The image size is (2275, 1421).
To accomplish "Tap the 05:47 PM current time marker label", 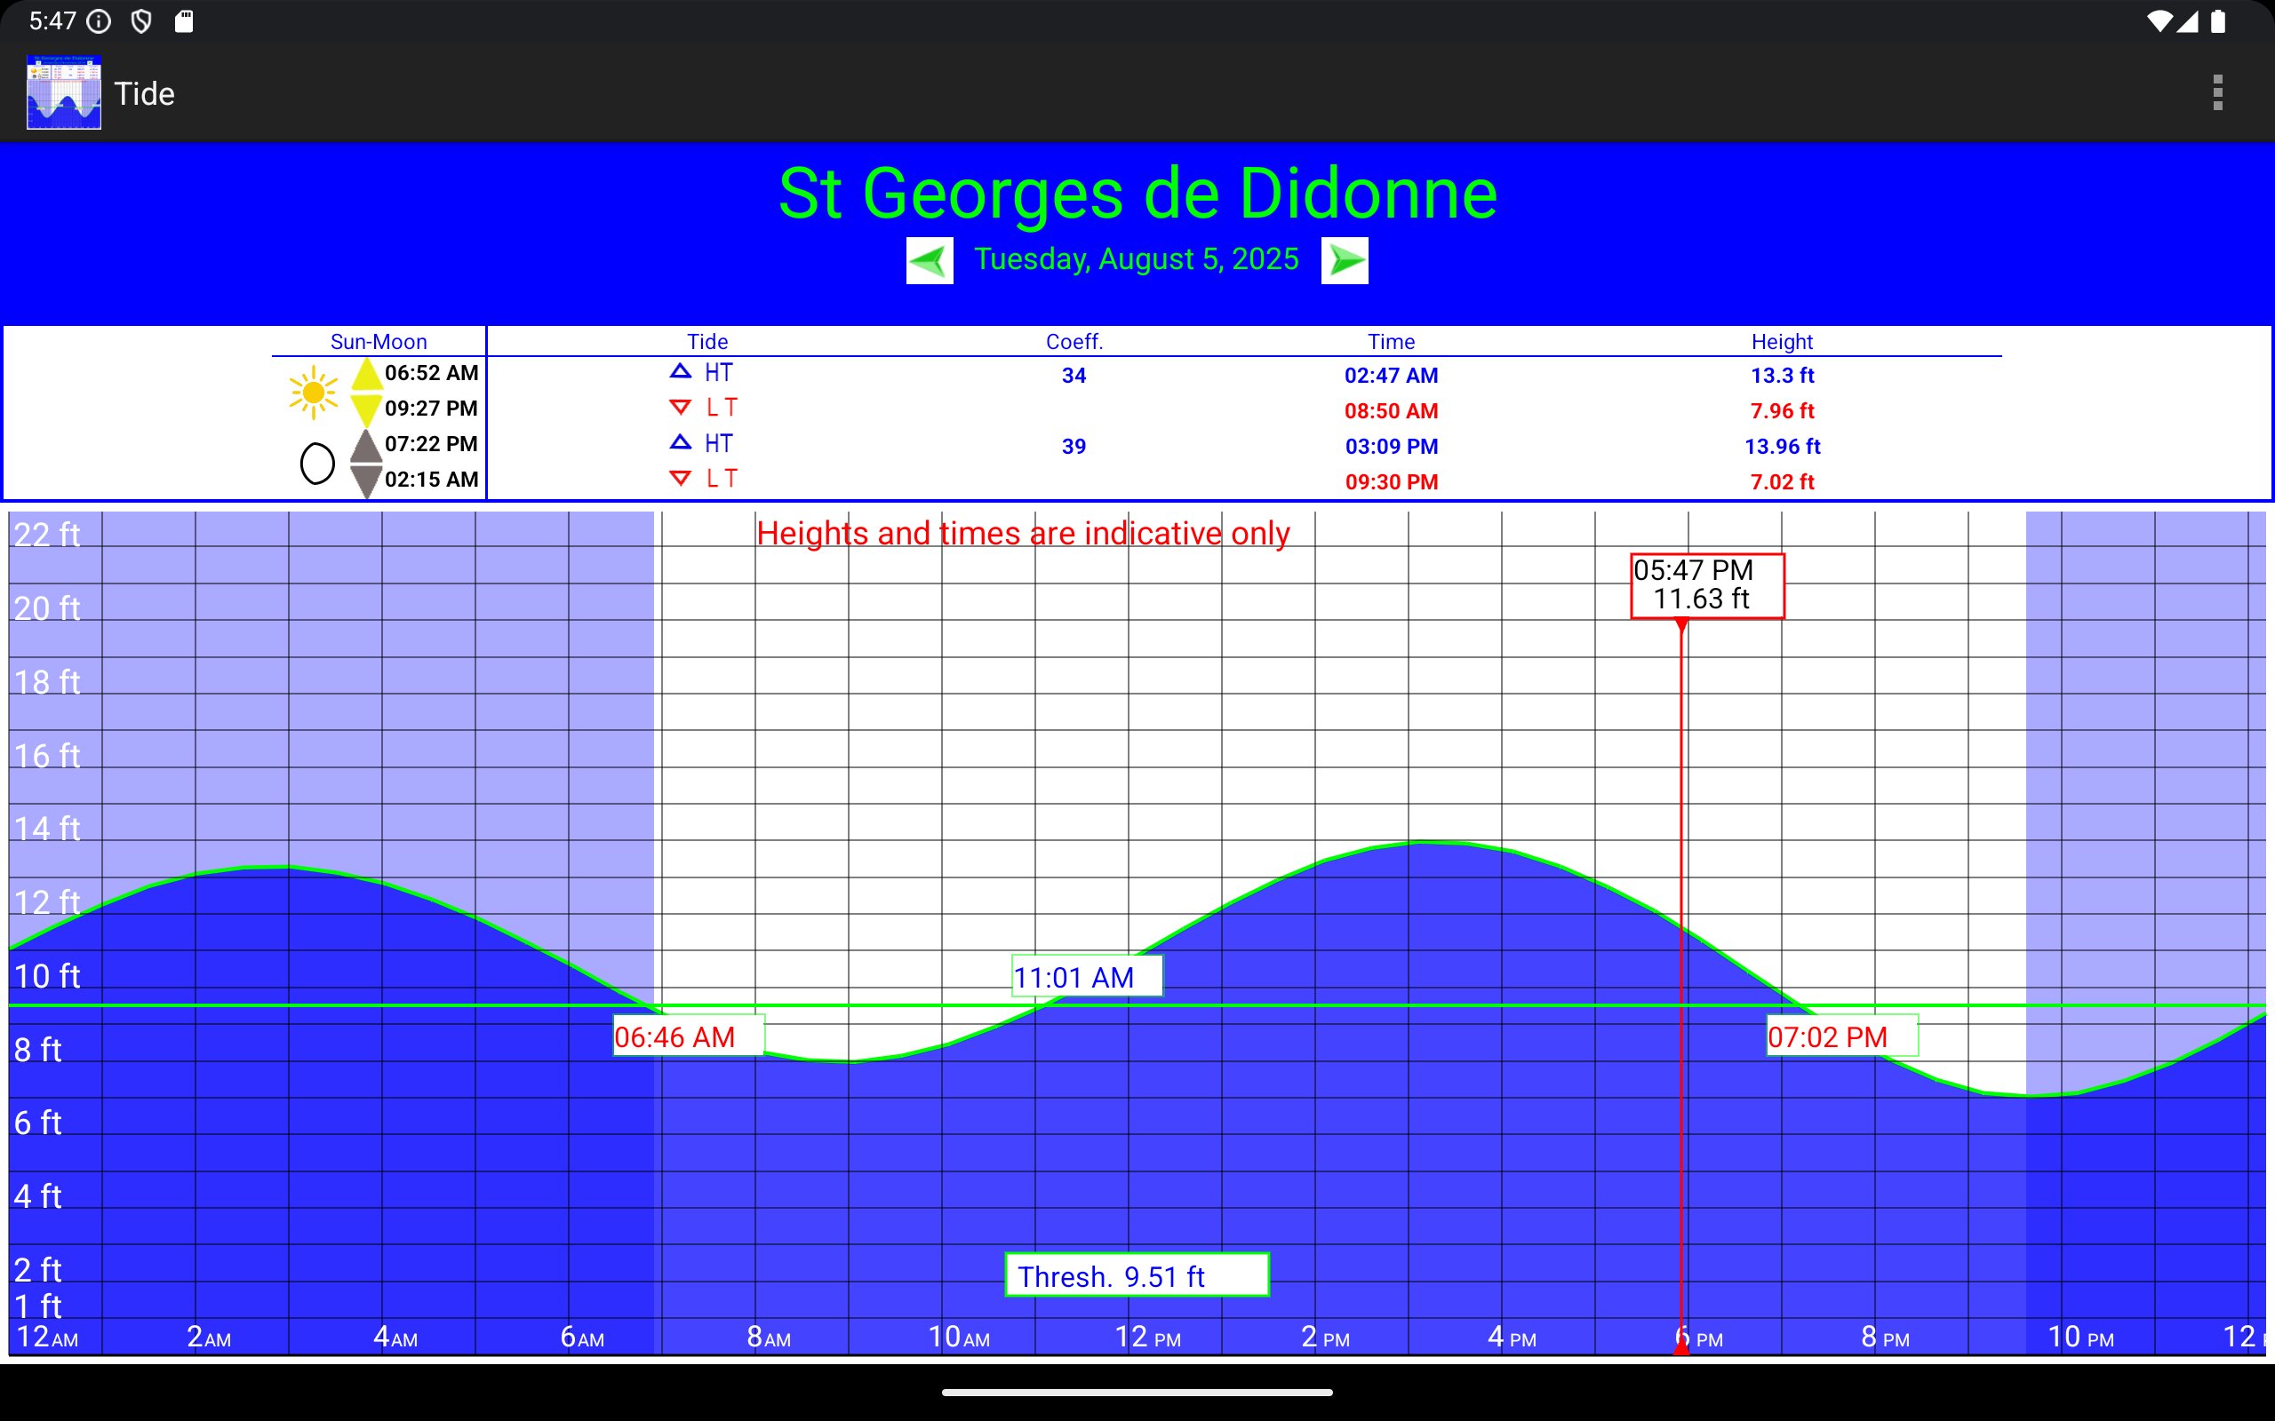I will click(x=1706, y=585).
